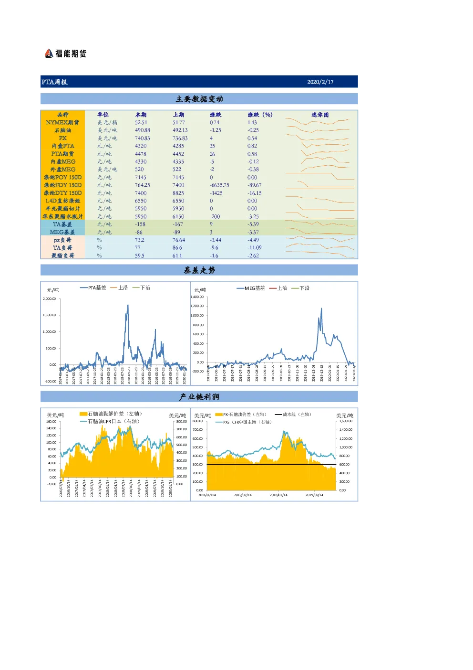This screenshot has width=473, height=670.
Task: Select the 石脑油CFR日本（右轴）legend entry
Action: [x=110, y=422]
